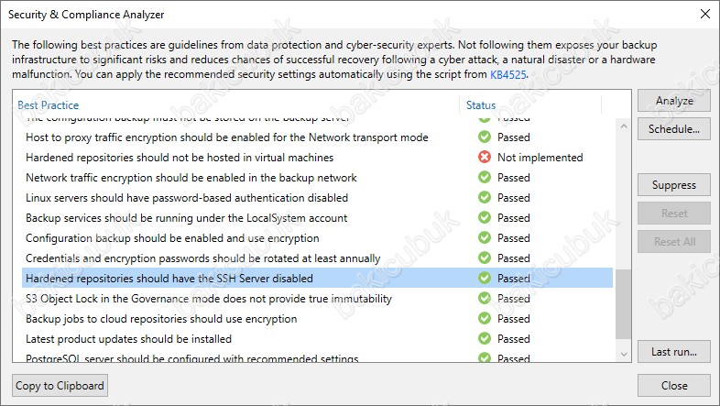720x406 pixels.
Task: Open the KB4525 link
Action: point(507,74)
